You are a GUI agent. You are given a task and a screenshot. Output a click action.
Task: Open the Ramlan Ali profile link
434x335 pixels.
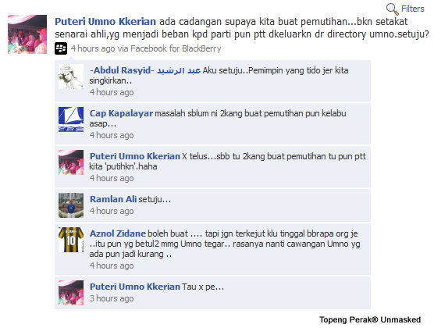tap(113, 199)
